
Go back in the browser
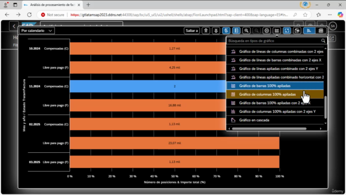click(x=7, y=15)
